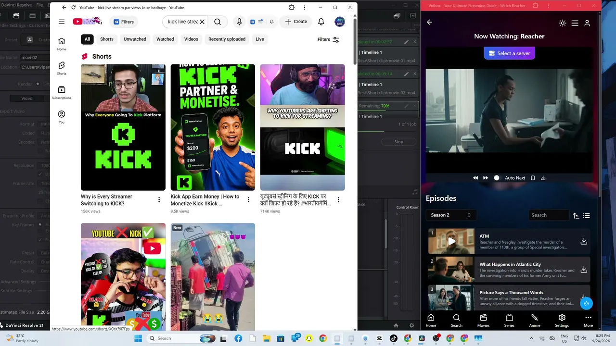Toggle Vidbox light/dark theme sun icon
Viewport: 616px width, 346px height.
(x=563, y=23)
